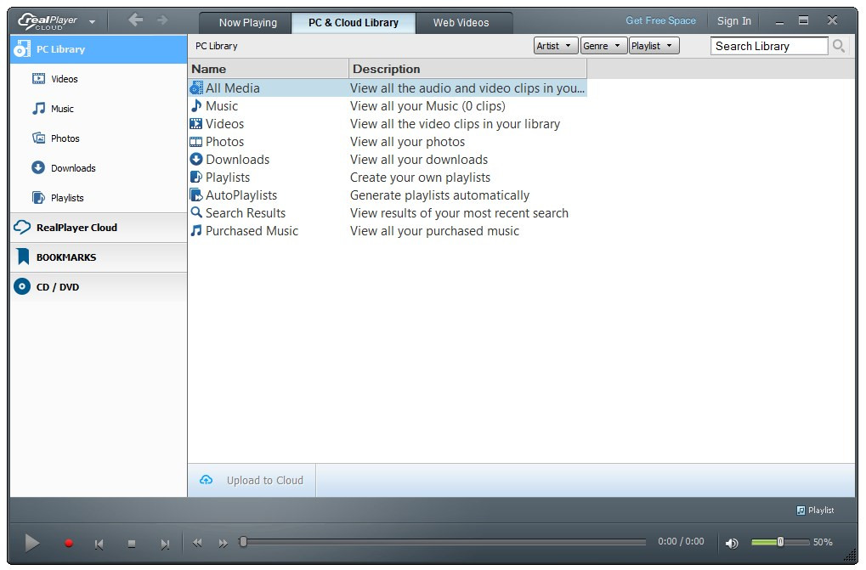Sort by the Description column header

[x=467, y=69]
